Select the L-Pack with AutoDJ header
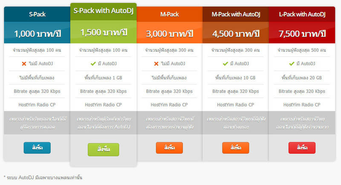Screen dimensions: 341x185 (x=302, y=14)
